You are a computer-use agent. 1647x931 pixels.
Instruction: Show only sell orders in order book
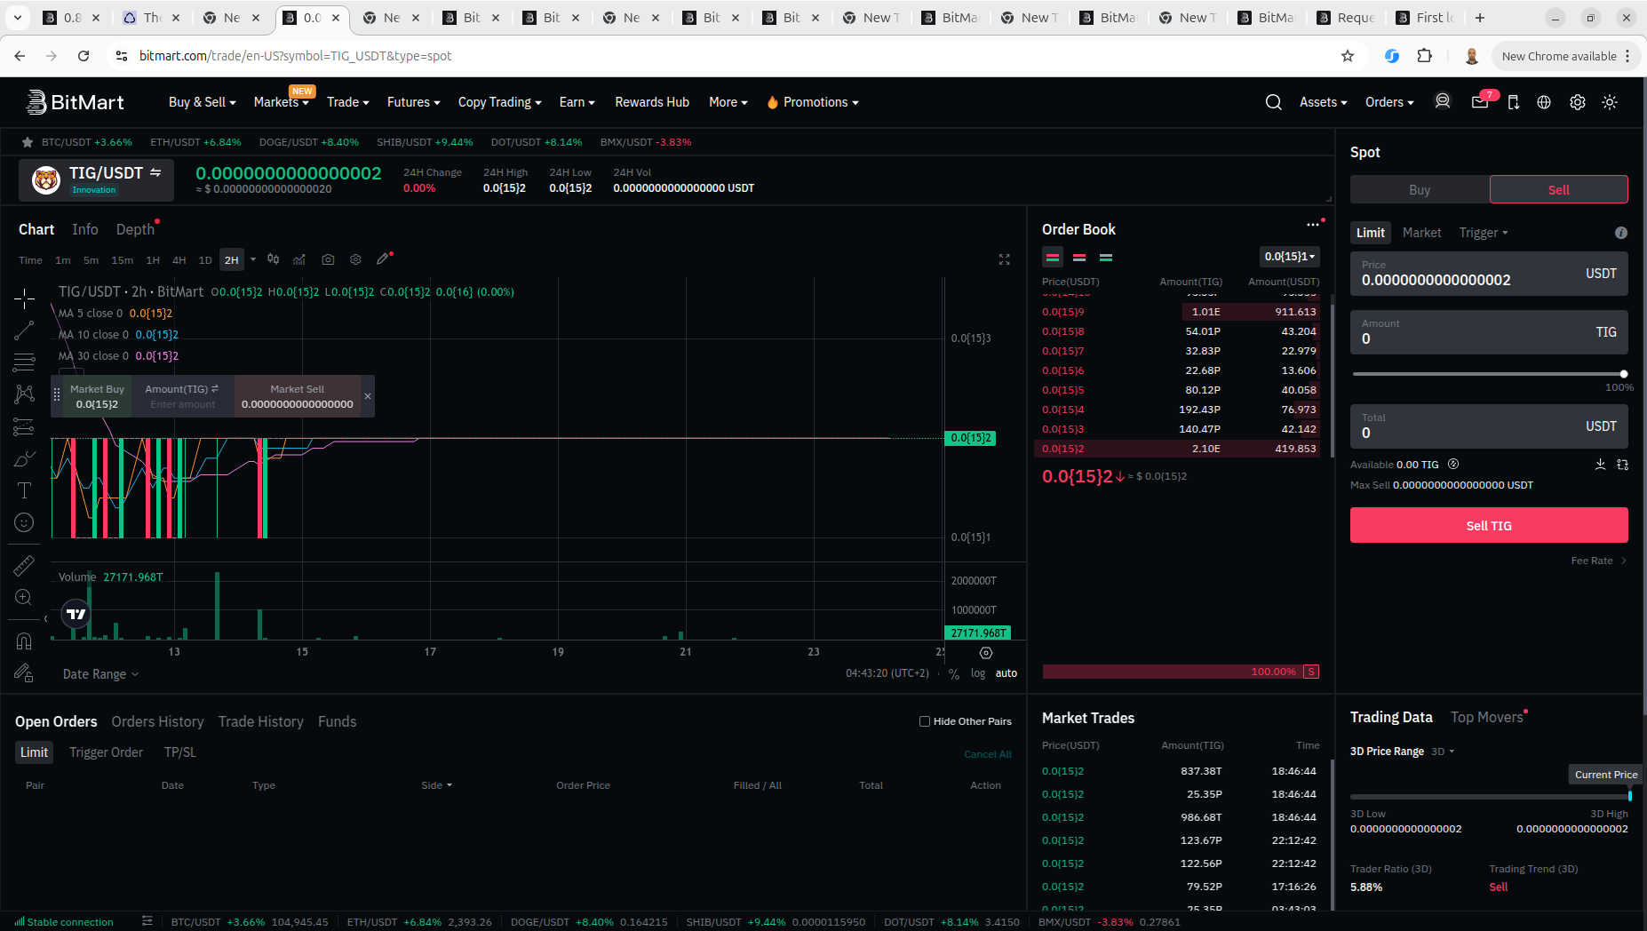coord(1079,258)
